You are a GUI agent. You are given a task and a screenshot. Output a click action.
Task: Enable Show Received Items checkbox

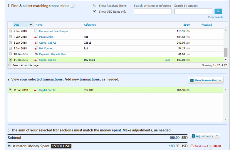(95, 5)
